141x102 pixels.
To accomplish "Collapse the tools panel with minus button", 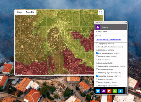I will click(126, 23).
